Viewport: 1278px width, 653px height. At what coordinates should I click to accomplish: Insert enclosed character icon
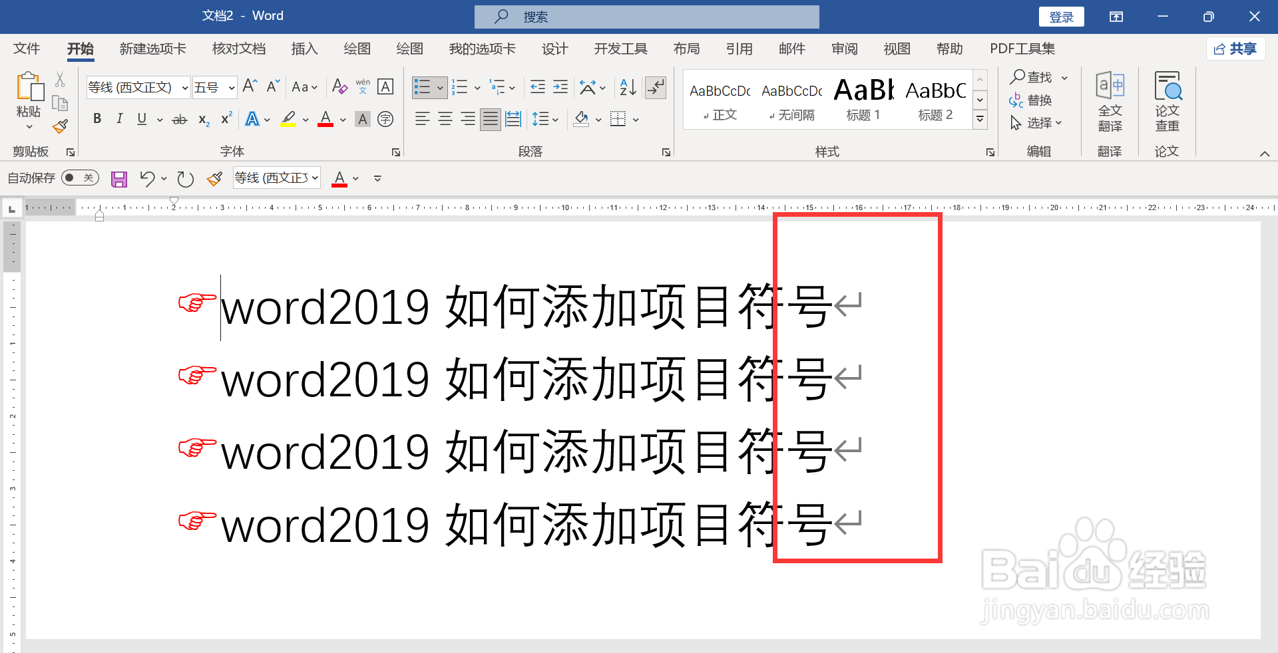[x=385, y=119]
